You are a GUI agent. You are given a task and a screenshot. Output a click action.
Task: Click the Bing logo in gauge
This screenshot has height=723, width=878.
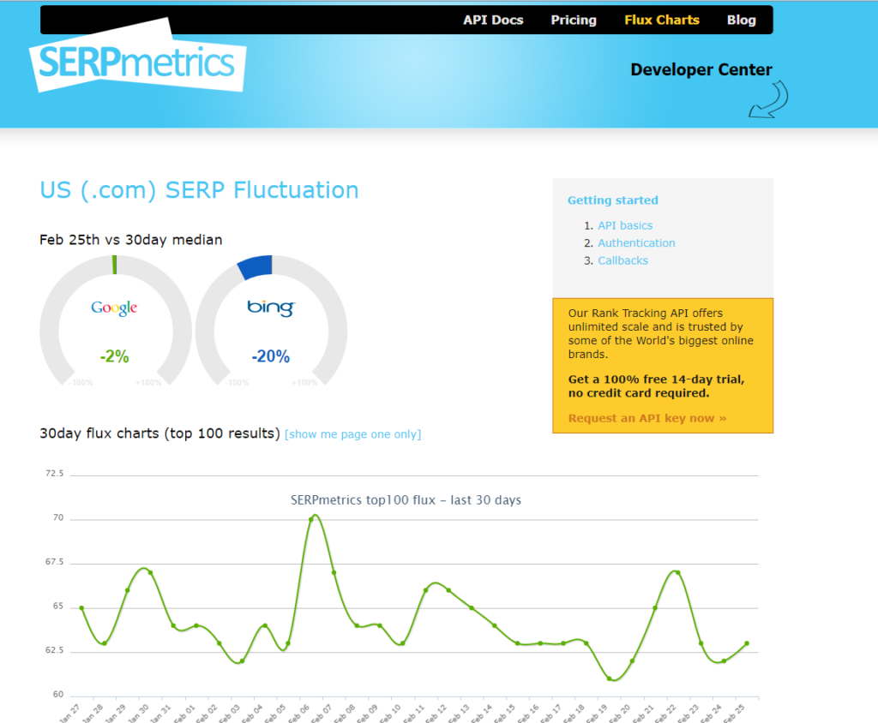[271, 308]
